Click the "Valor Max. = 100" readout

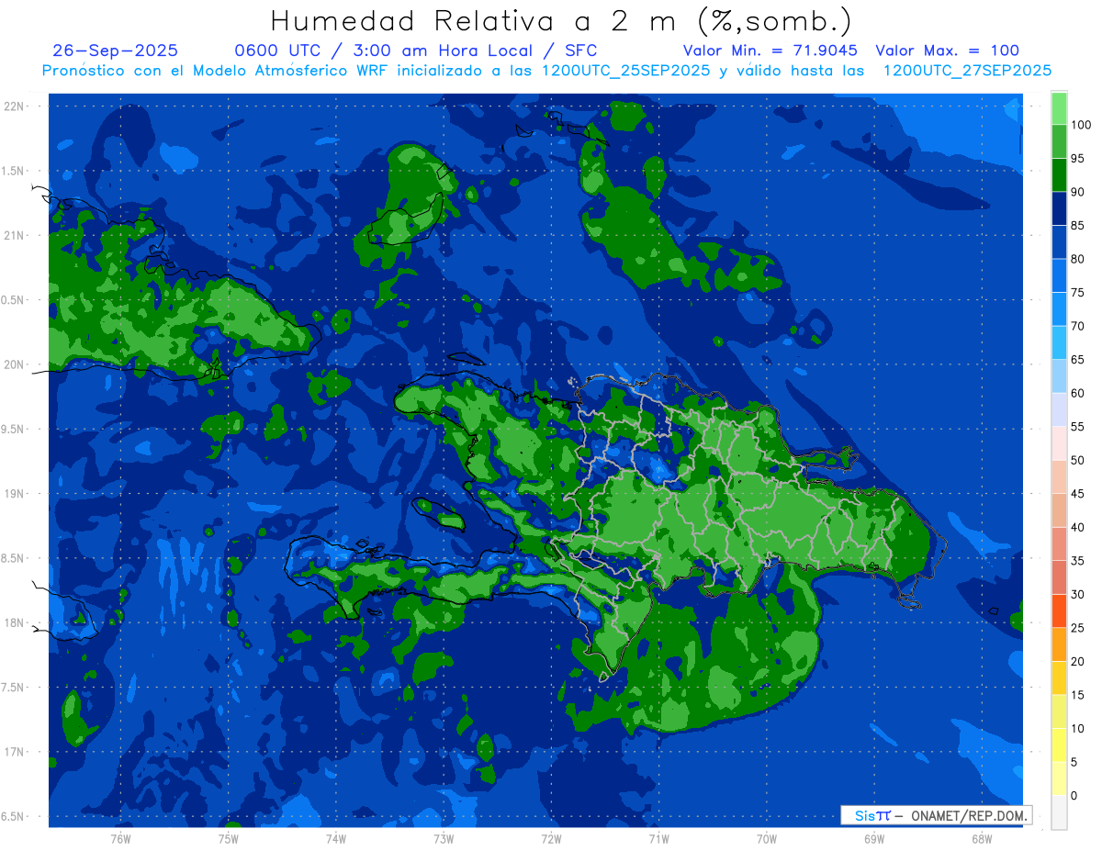coord(947,50)
